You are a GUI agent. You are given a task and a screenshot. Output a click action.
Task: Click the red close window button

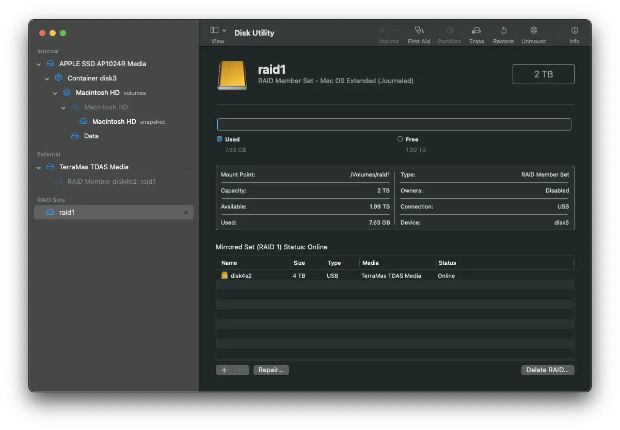tap(42, 33)
